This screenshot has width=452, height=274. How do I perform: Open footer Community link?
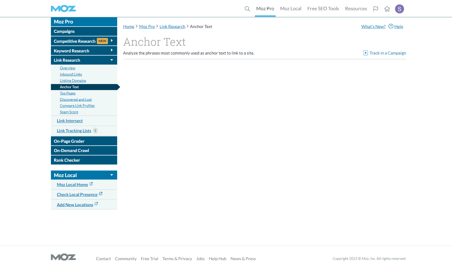pos(126,259)
